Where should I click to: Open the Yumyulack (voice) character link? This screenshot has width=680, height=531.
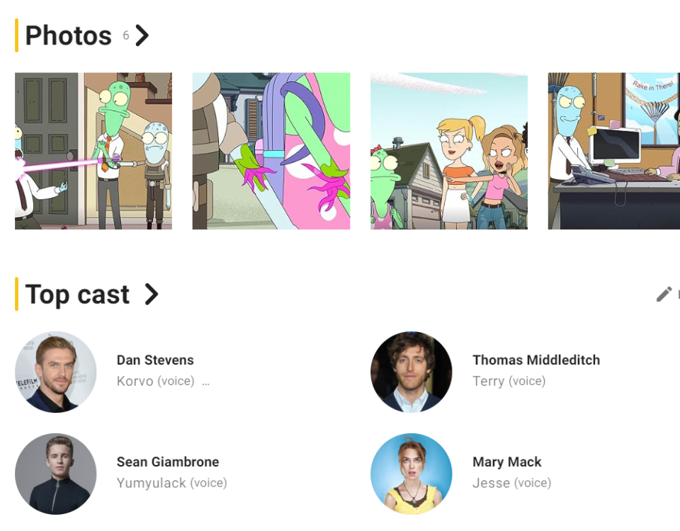pyautogui.click(x=172, y=483)
